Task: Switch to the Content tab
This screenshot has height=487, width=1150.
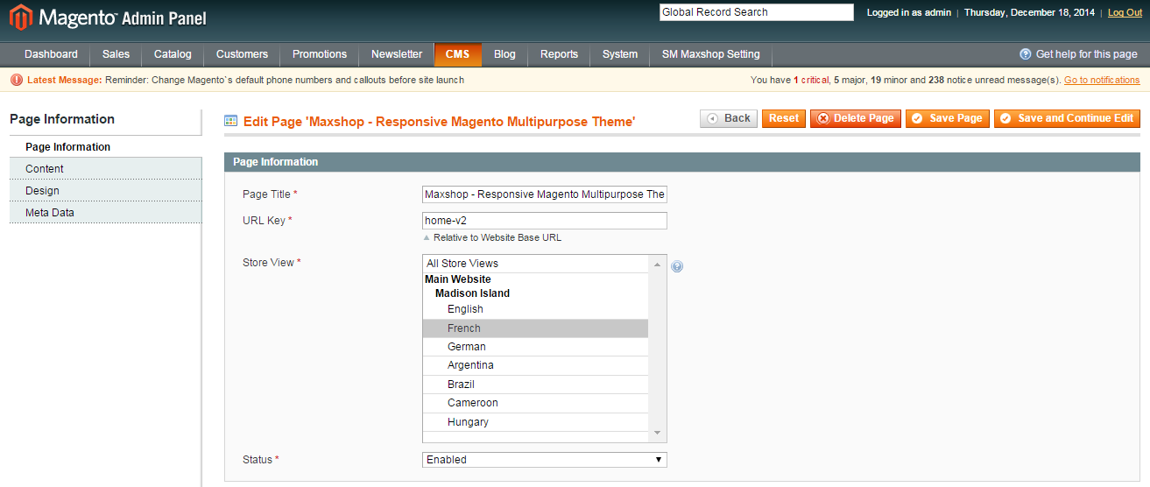Action: point(106,169)
